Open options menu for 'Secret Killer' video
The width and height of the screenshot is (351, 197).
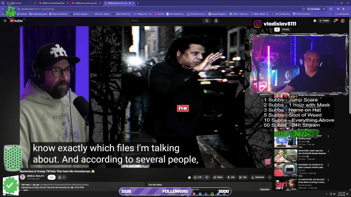point(328,151)
